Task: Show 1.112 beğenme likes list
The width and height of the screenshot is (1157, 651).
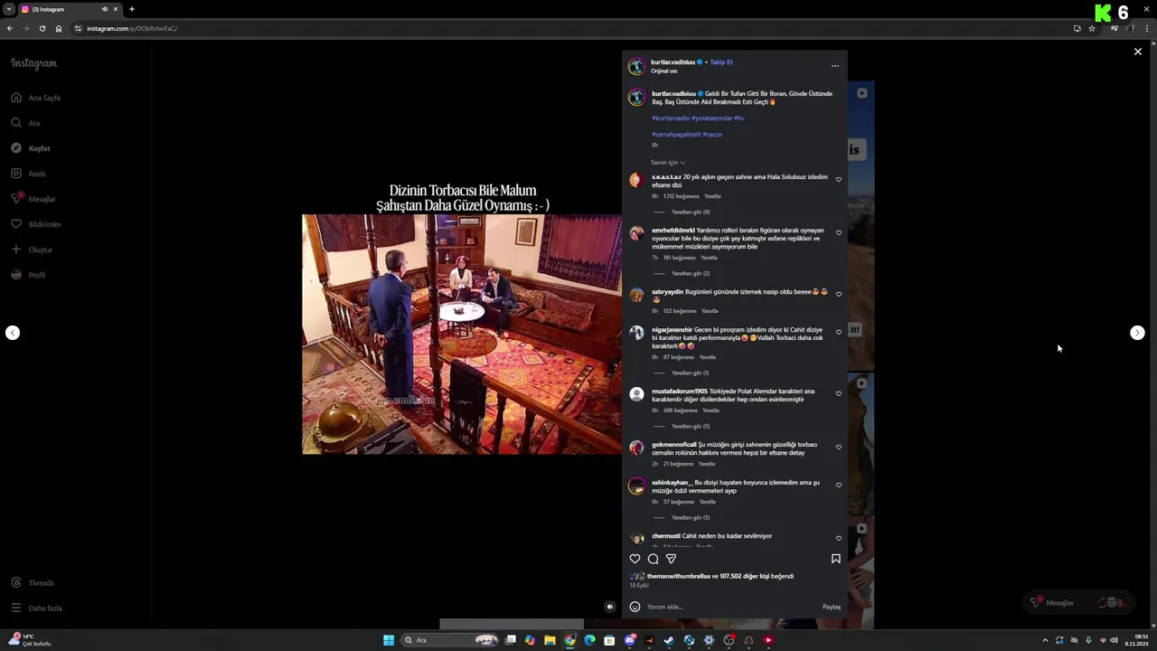Action: [x=681, y=196]
